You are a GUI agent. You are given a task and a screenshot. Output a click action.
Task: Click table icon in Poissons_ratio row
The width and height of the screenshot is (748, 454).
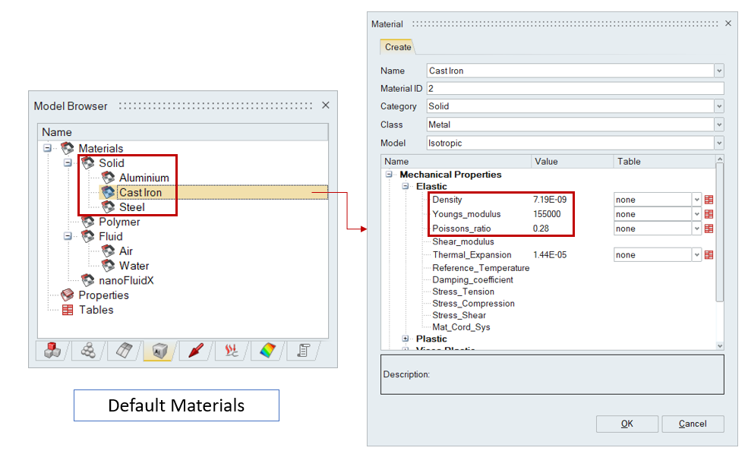[x=709, y=229]
